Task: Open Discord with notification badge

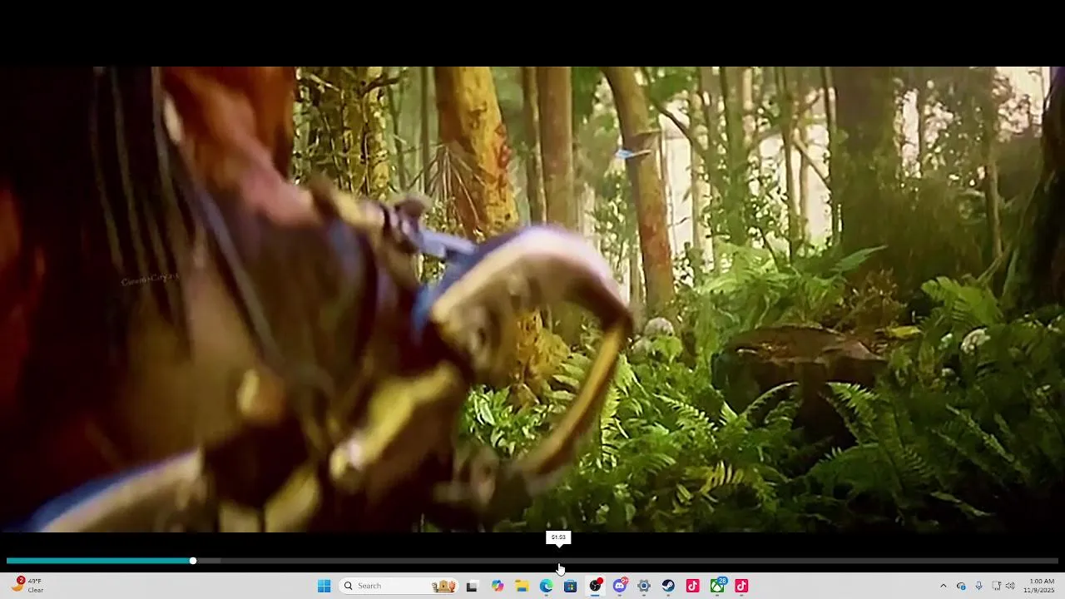Action: point(620,586)
